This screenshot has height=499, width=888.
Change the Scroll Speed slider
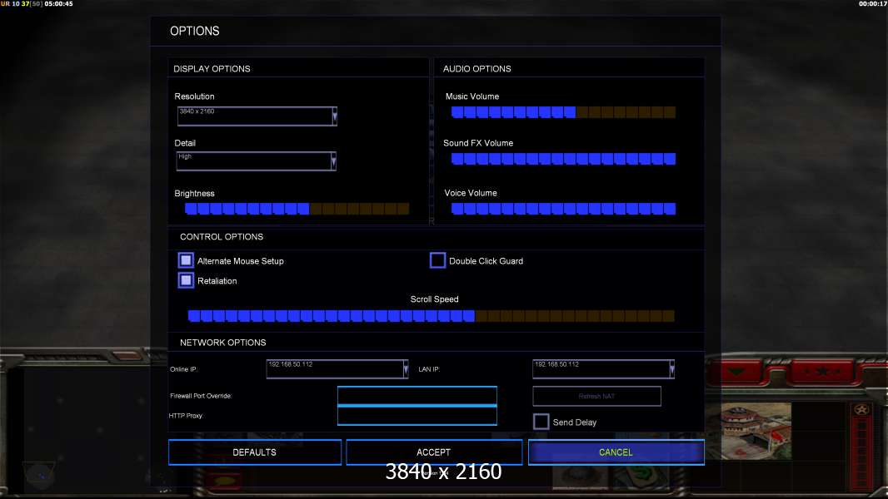pos(431,315)
